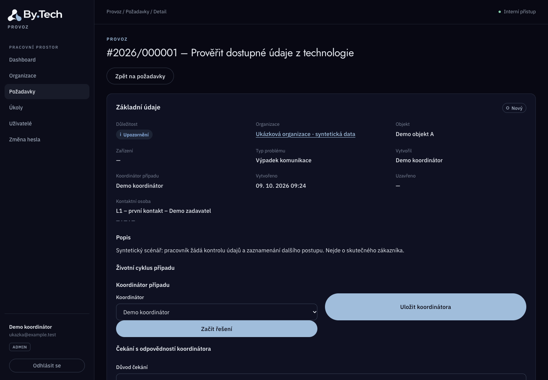Open Dashboard in the sidebar
Screen dimensions: 548x380
(47, 60)
